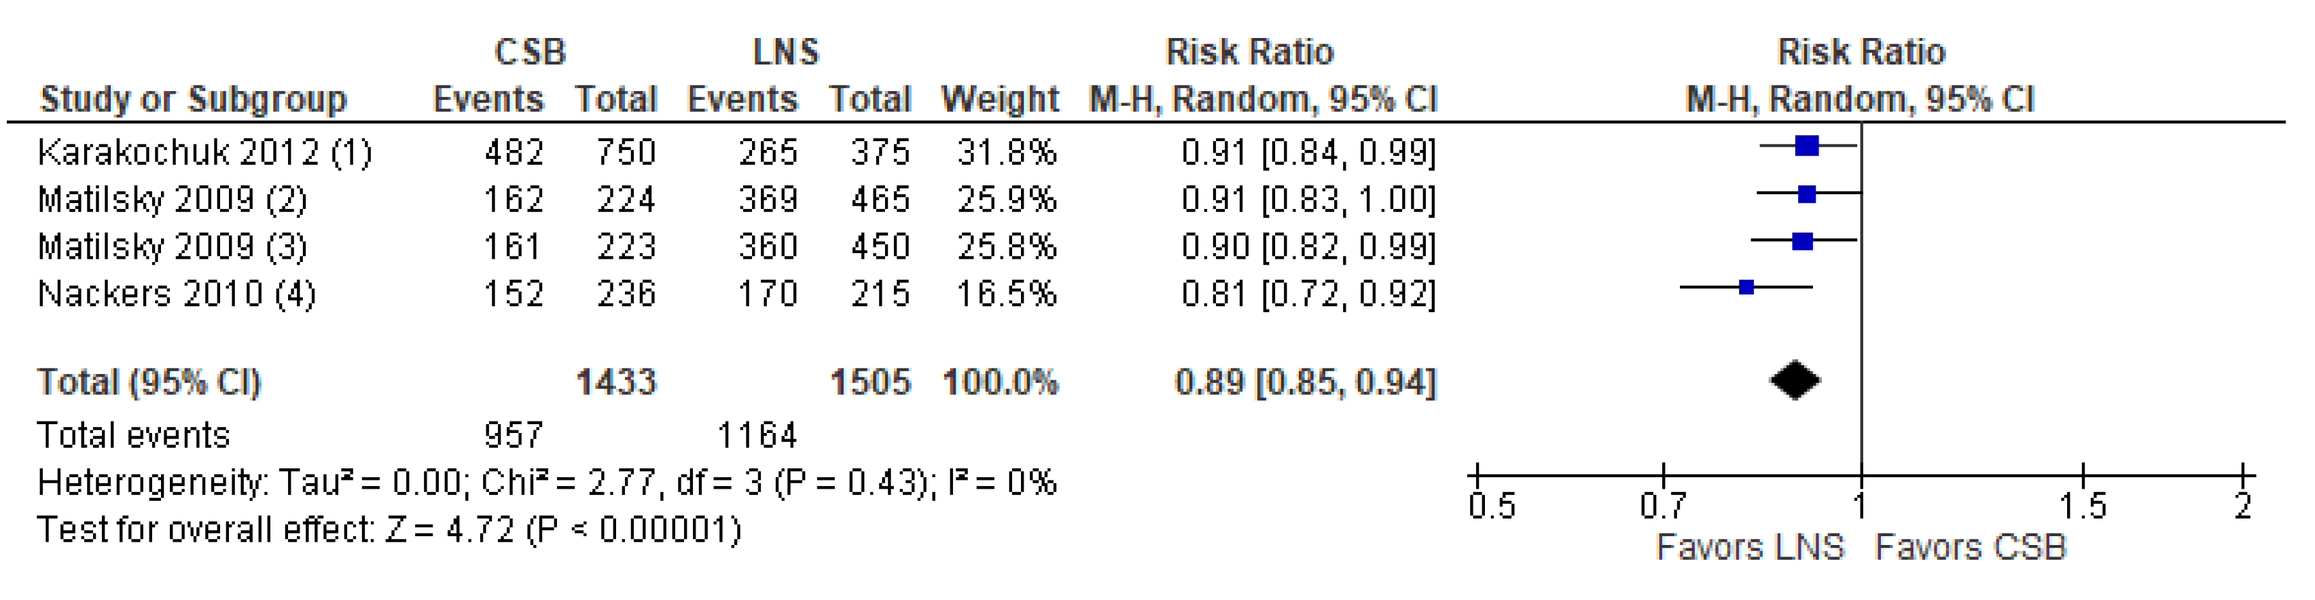
Task: Select the Total (95% CI) row label
Action: click(149, 383)
